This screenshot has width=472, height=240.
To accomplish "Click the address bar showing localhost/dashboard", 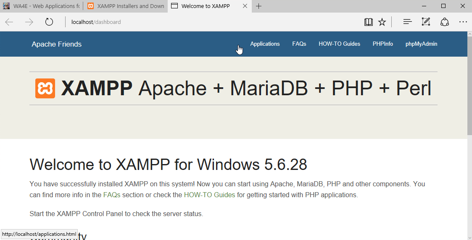I will tap(210, 22).
